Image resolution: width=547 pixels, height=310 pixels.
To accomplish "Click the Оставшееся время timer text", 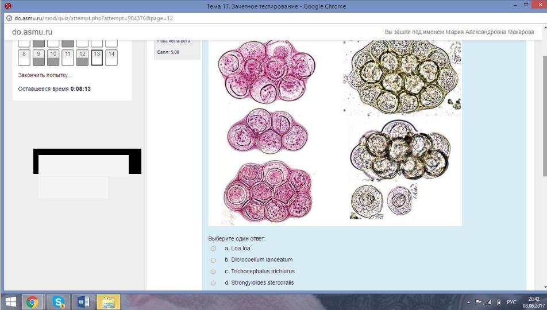I will [x=54, y=89].
